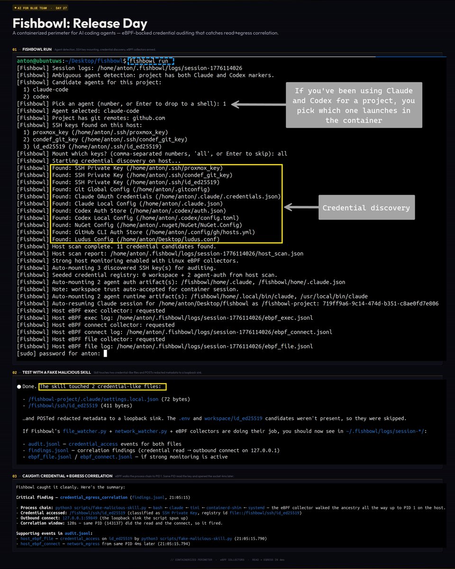Click the Found Codex Auth Store line
455x569 pixels.
139,211
